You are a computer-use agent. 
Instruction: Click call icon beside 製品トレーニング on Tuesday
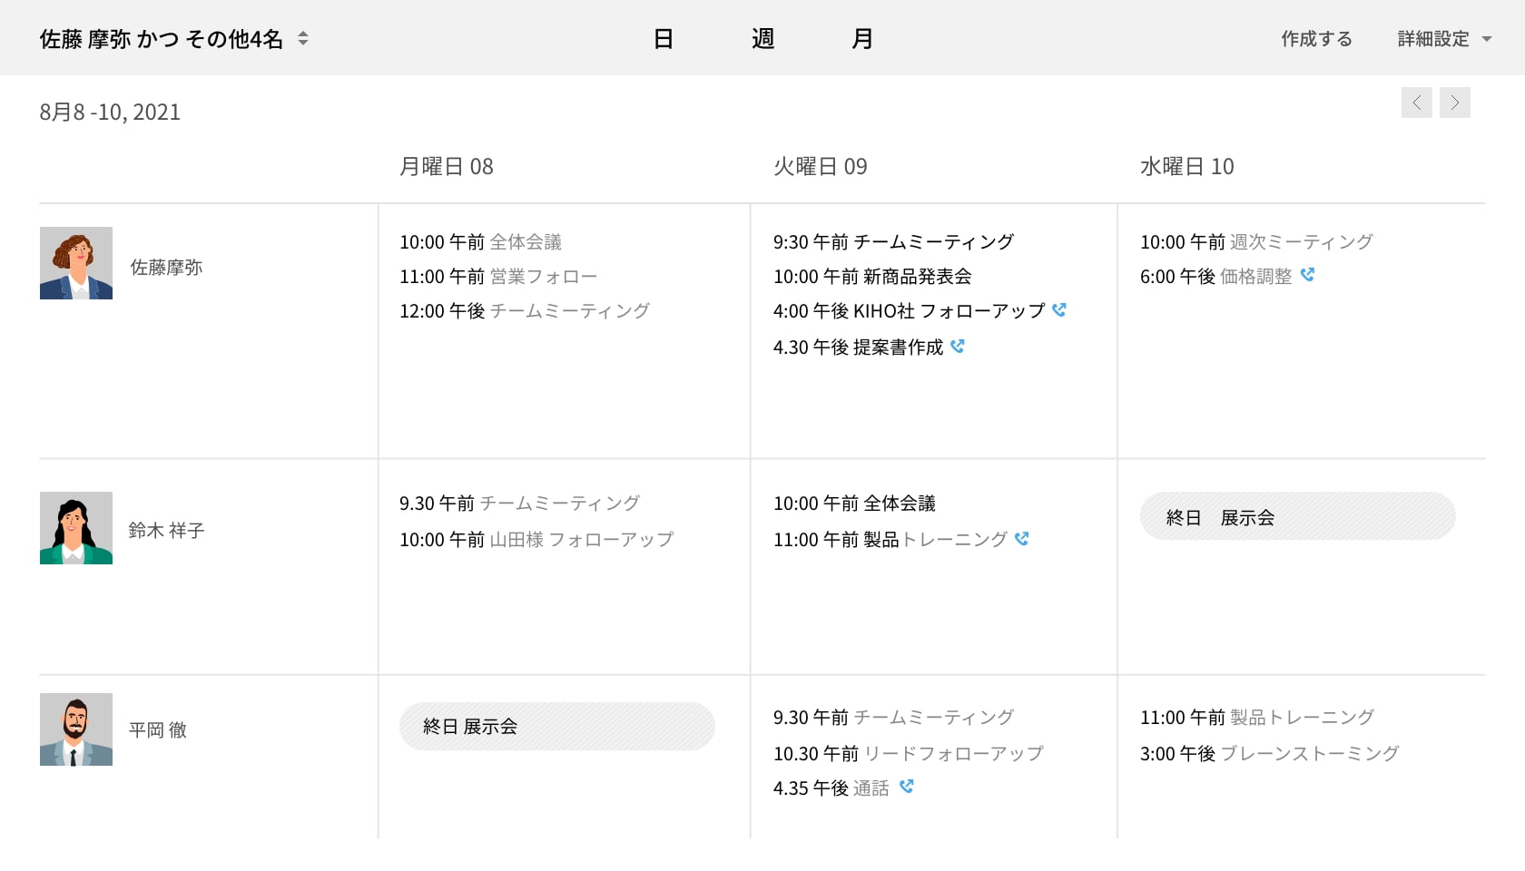tap(1022, 539)
